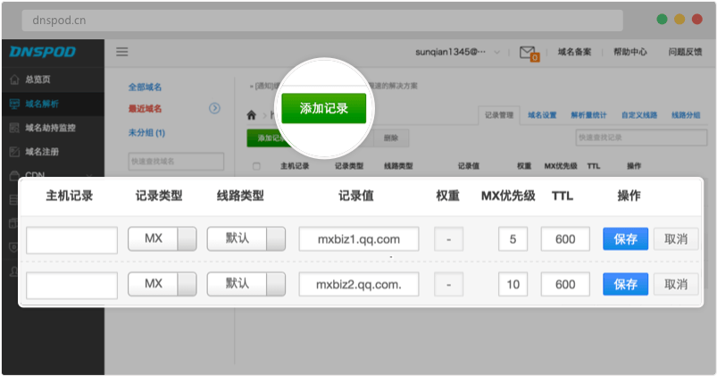The width and height of the screenshot is (717, 376).
Task: Cancel the mxbiz2.qq.com. record row
Action: click(676, 284)
